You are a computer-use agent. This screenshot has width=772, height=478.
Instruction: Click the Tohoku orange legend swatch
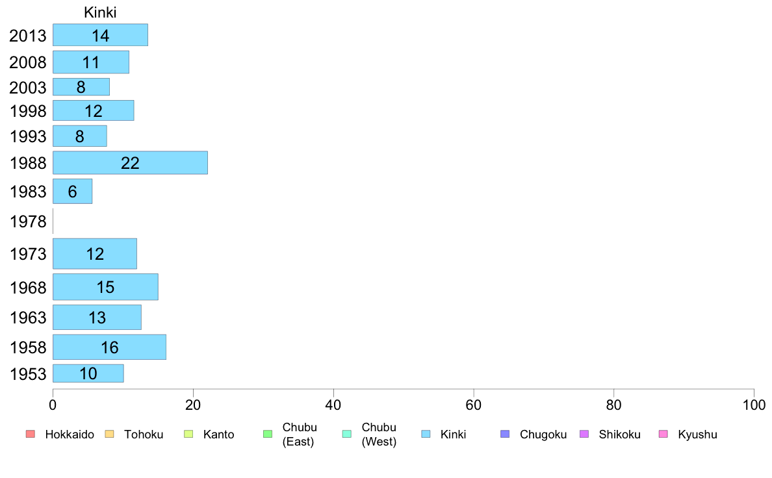109,434
